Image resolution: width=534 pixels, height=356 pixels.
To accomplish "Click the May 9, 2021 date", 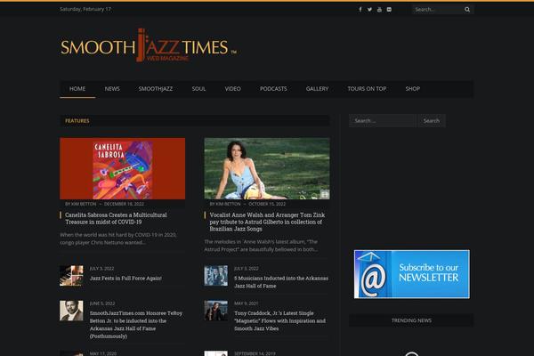I will click(246, 303).
